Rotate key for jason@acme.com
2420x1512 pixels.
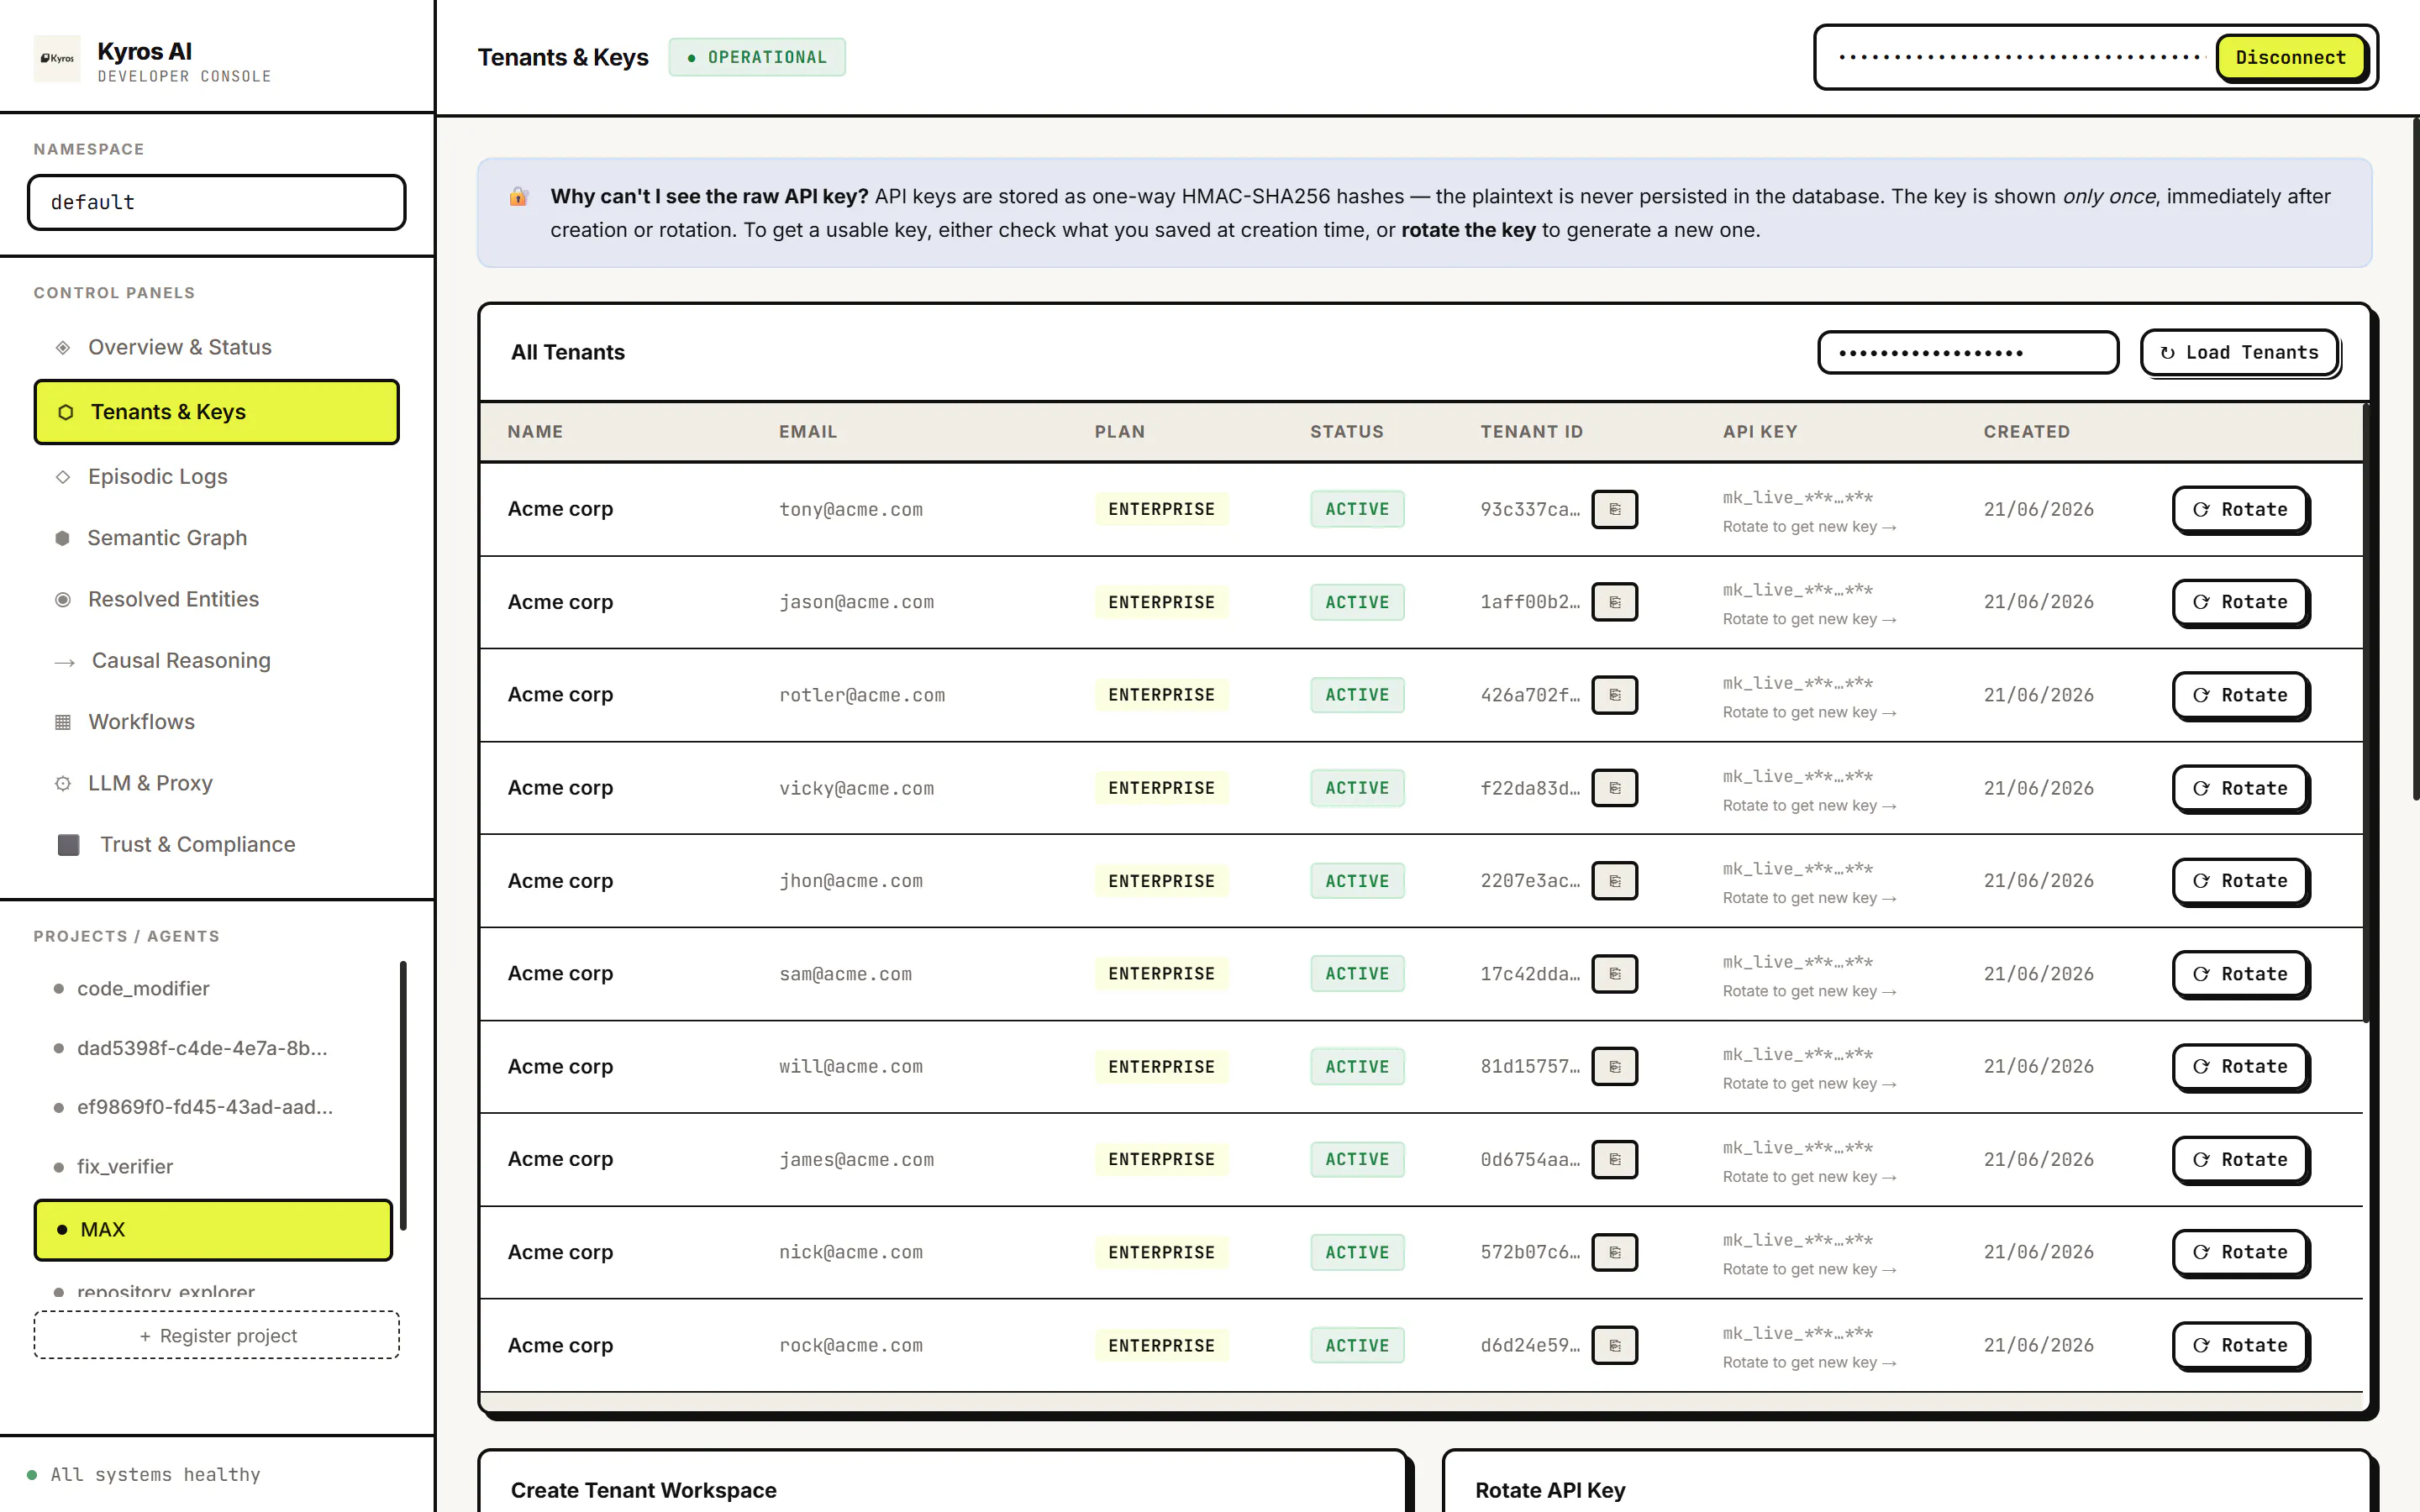tap(2240, 602)
